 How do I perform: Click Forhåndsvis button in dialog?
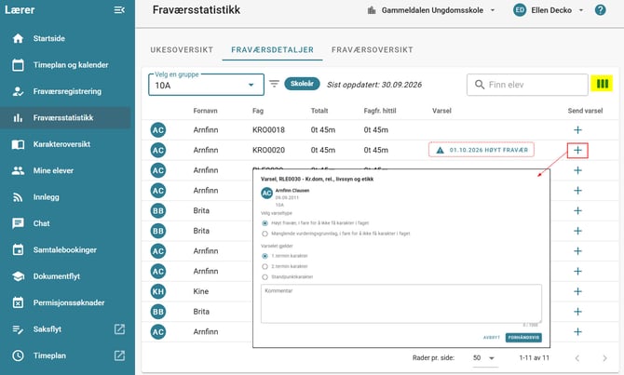click(523, 338)
